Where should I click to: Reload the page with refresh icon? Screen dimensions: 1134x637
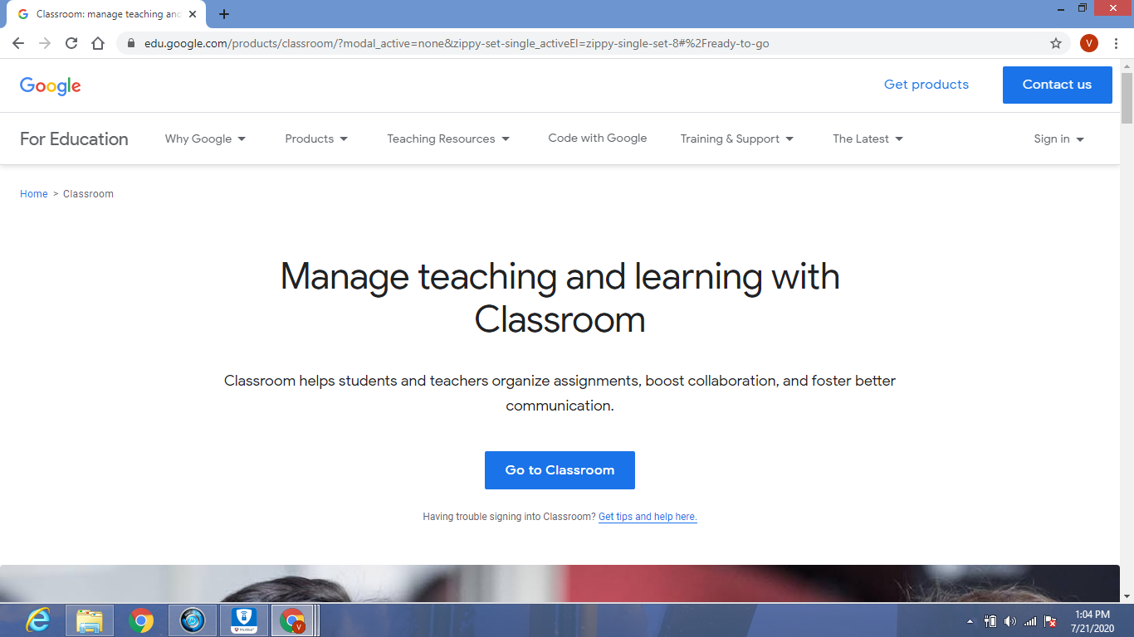click(71, 43)
